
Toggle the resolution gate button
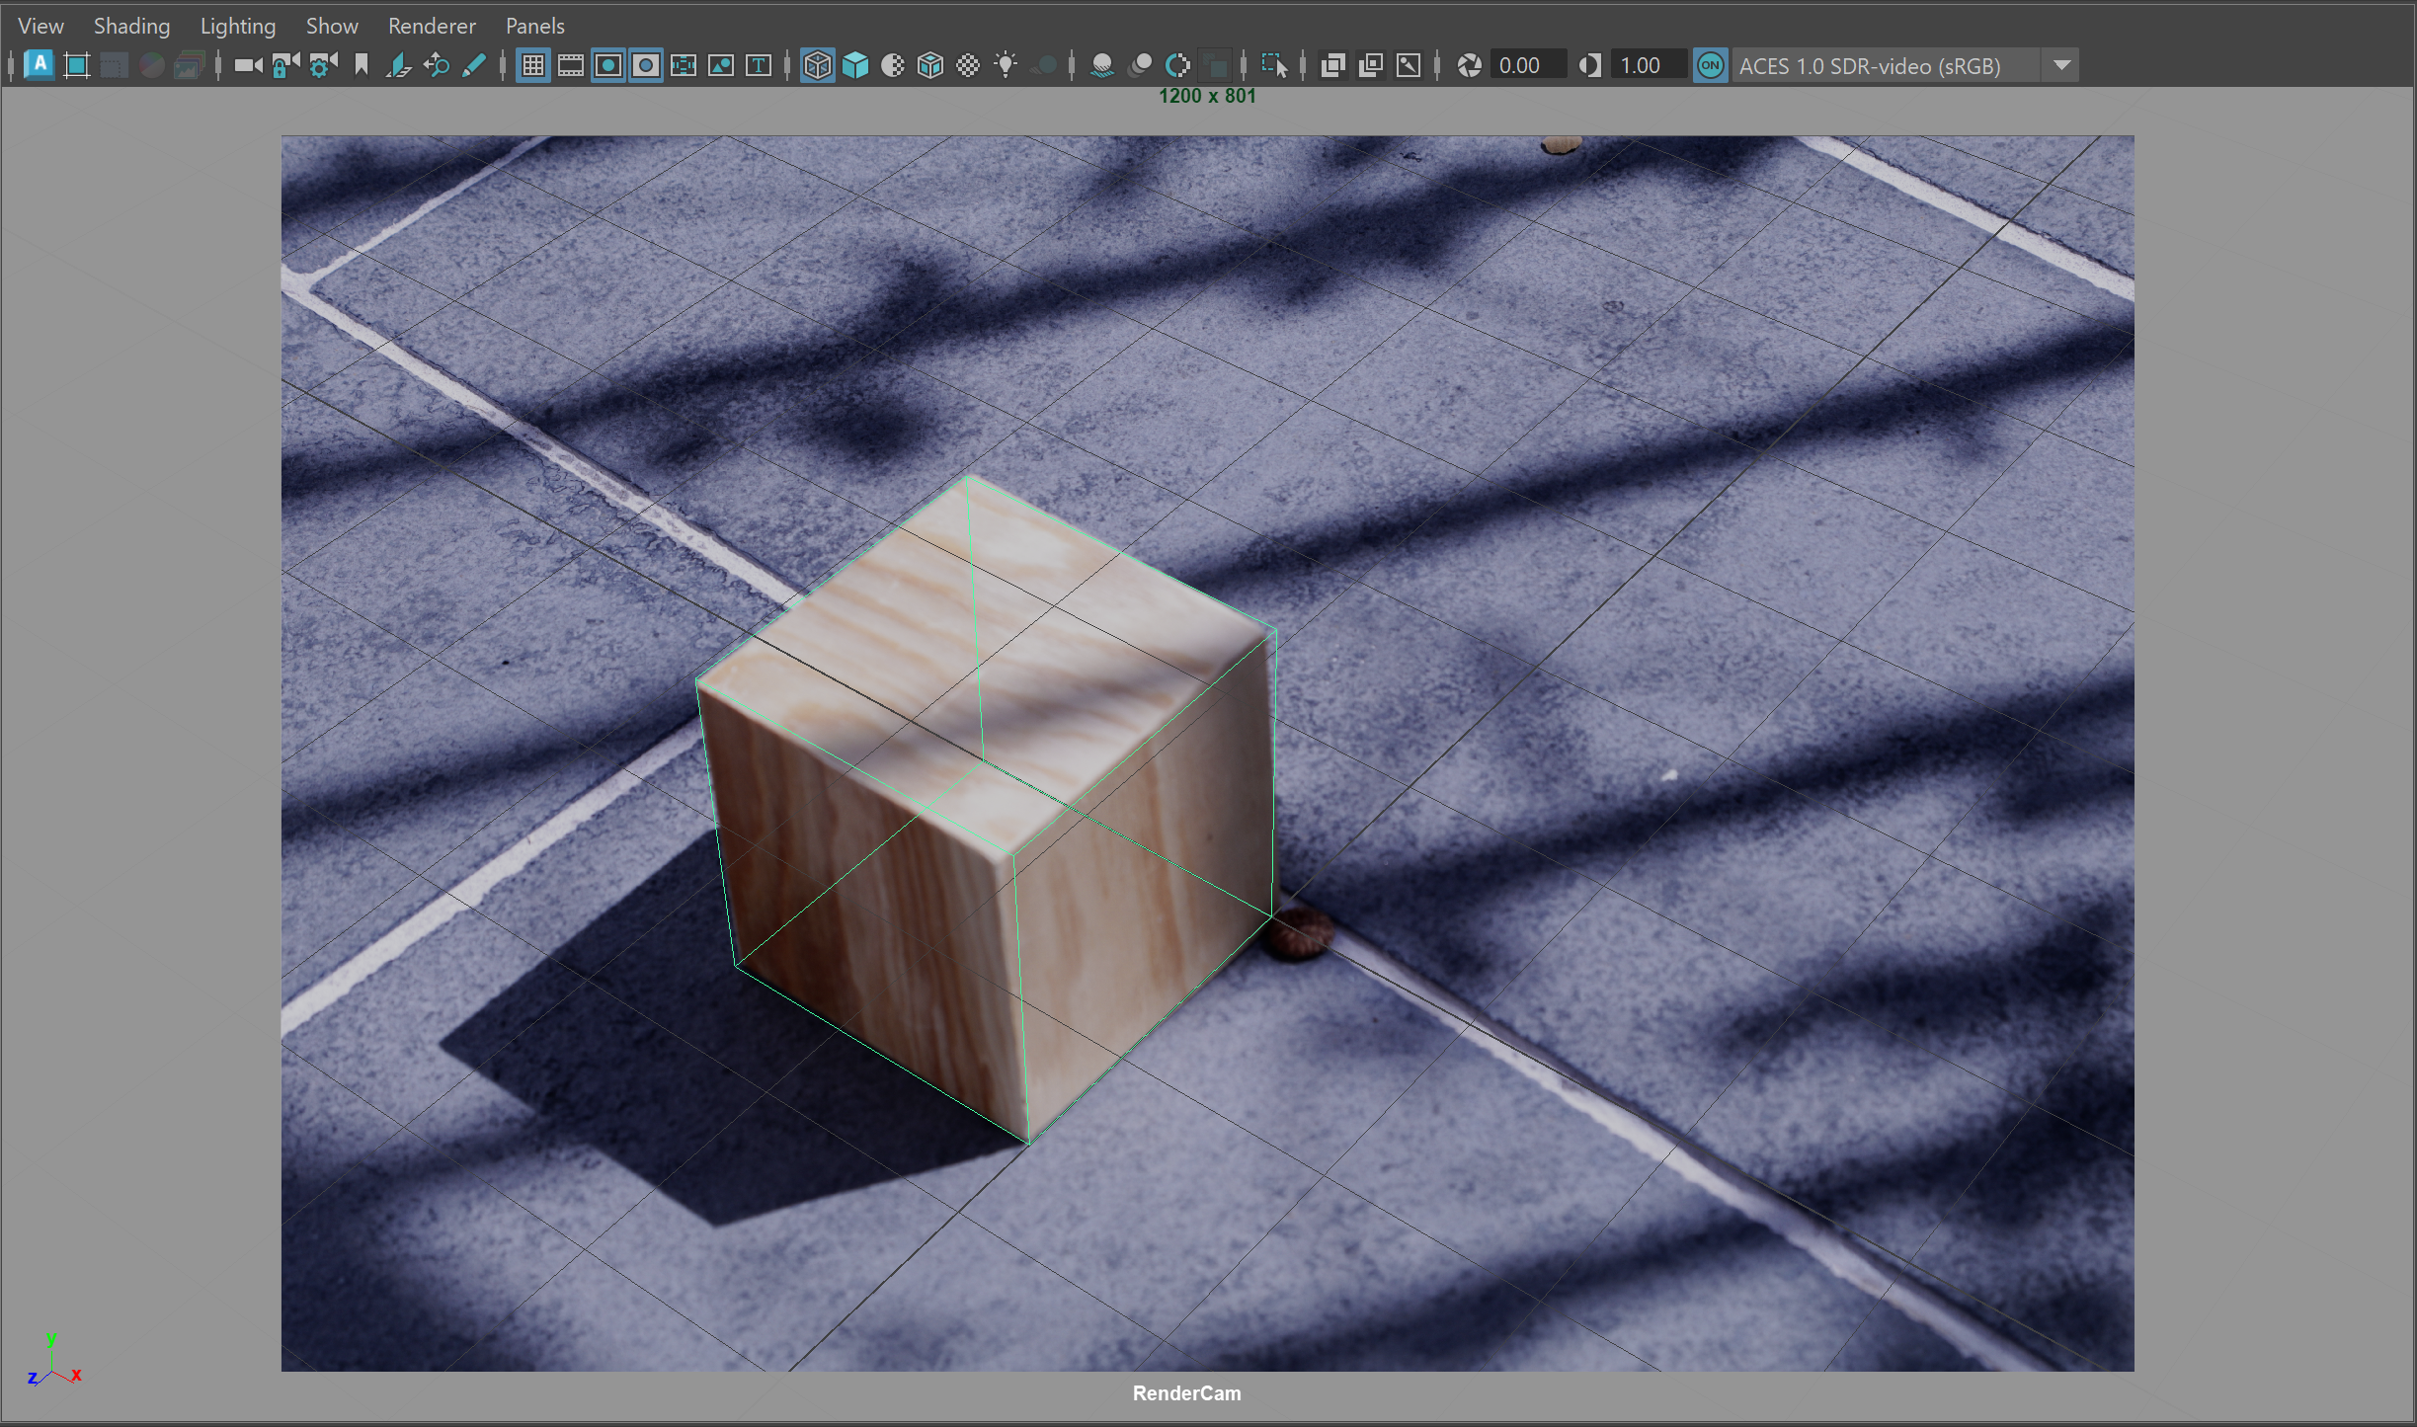point(608,65)
